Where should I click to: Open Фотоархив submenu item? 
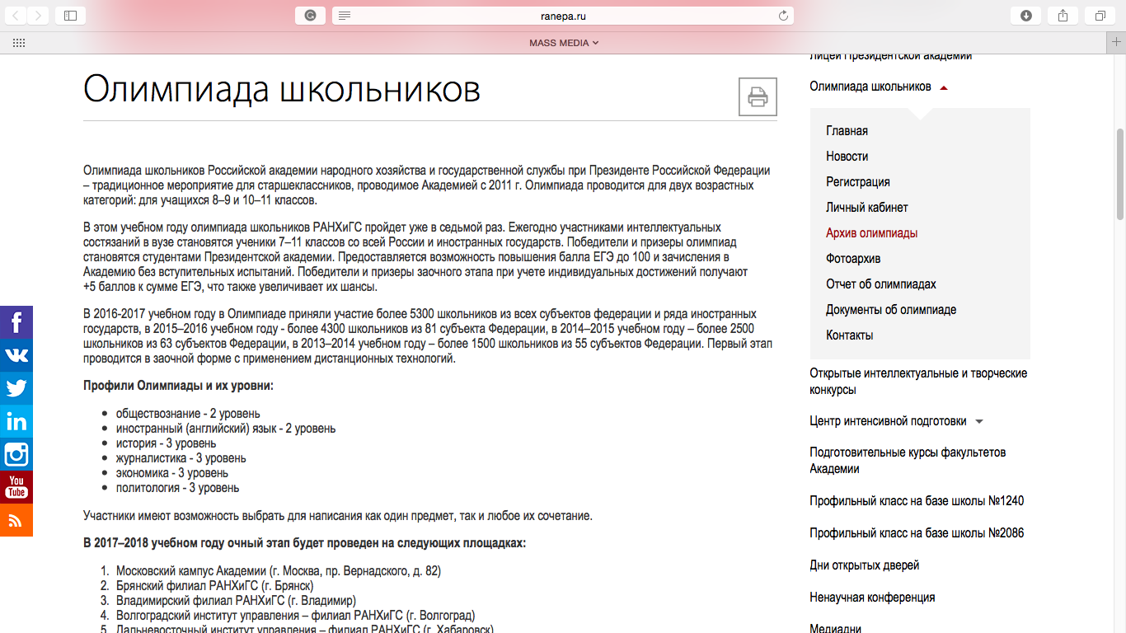[853, 259]
